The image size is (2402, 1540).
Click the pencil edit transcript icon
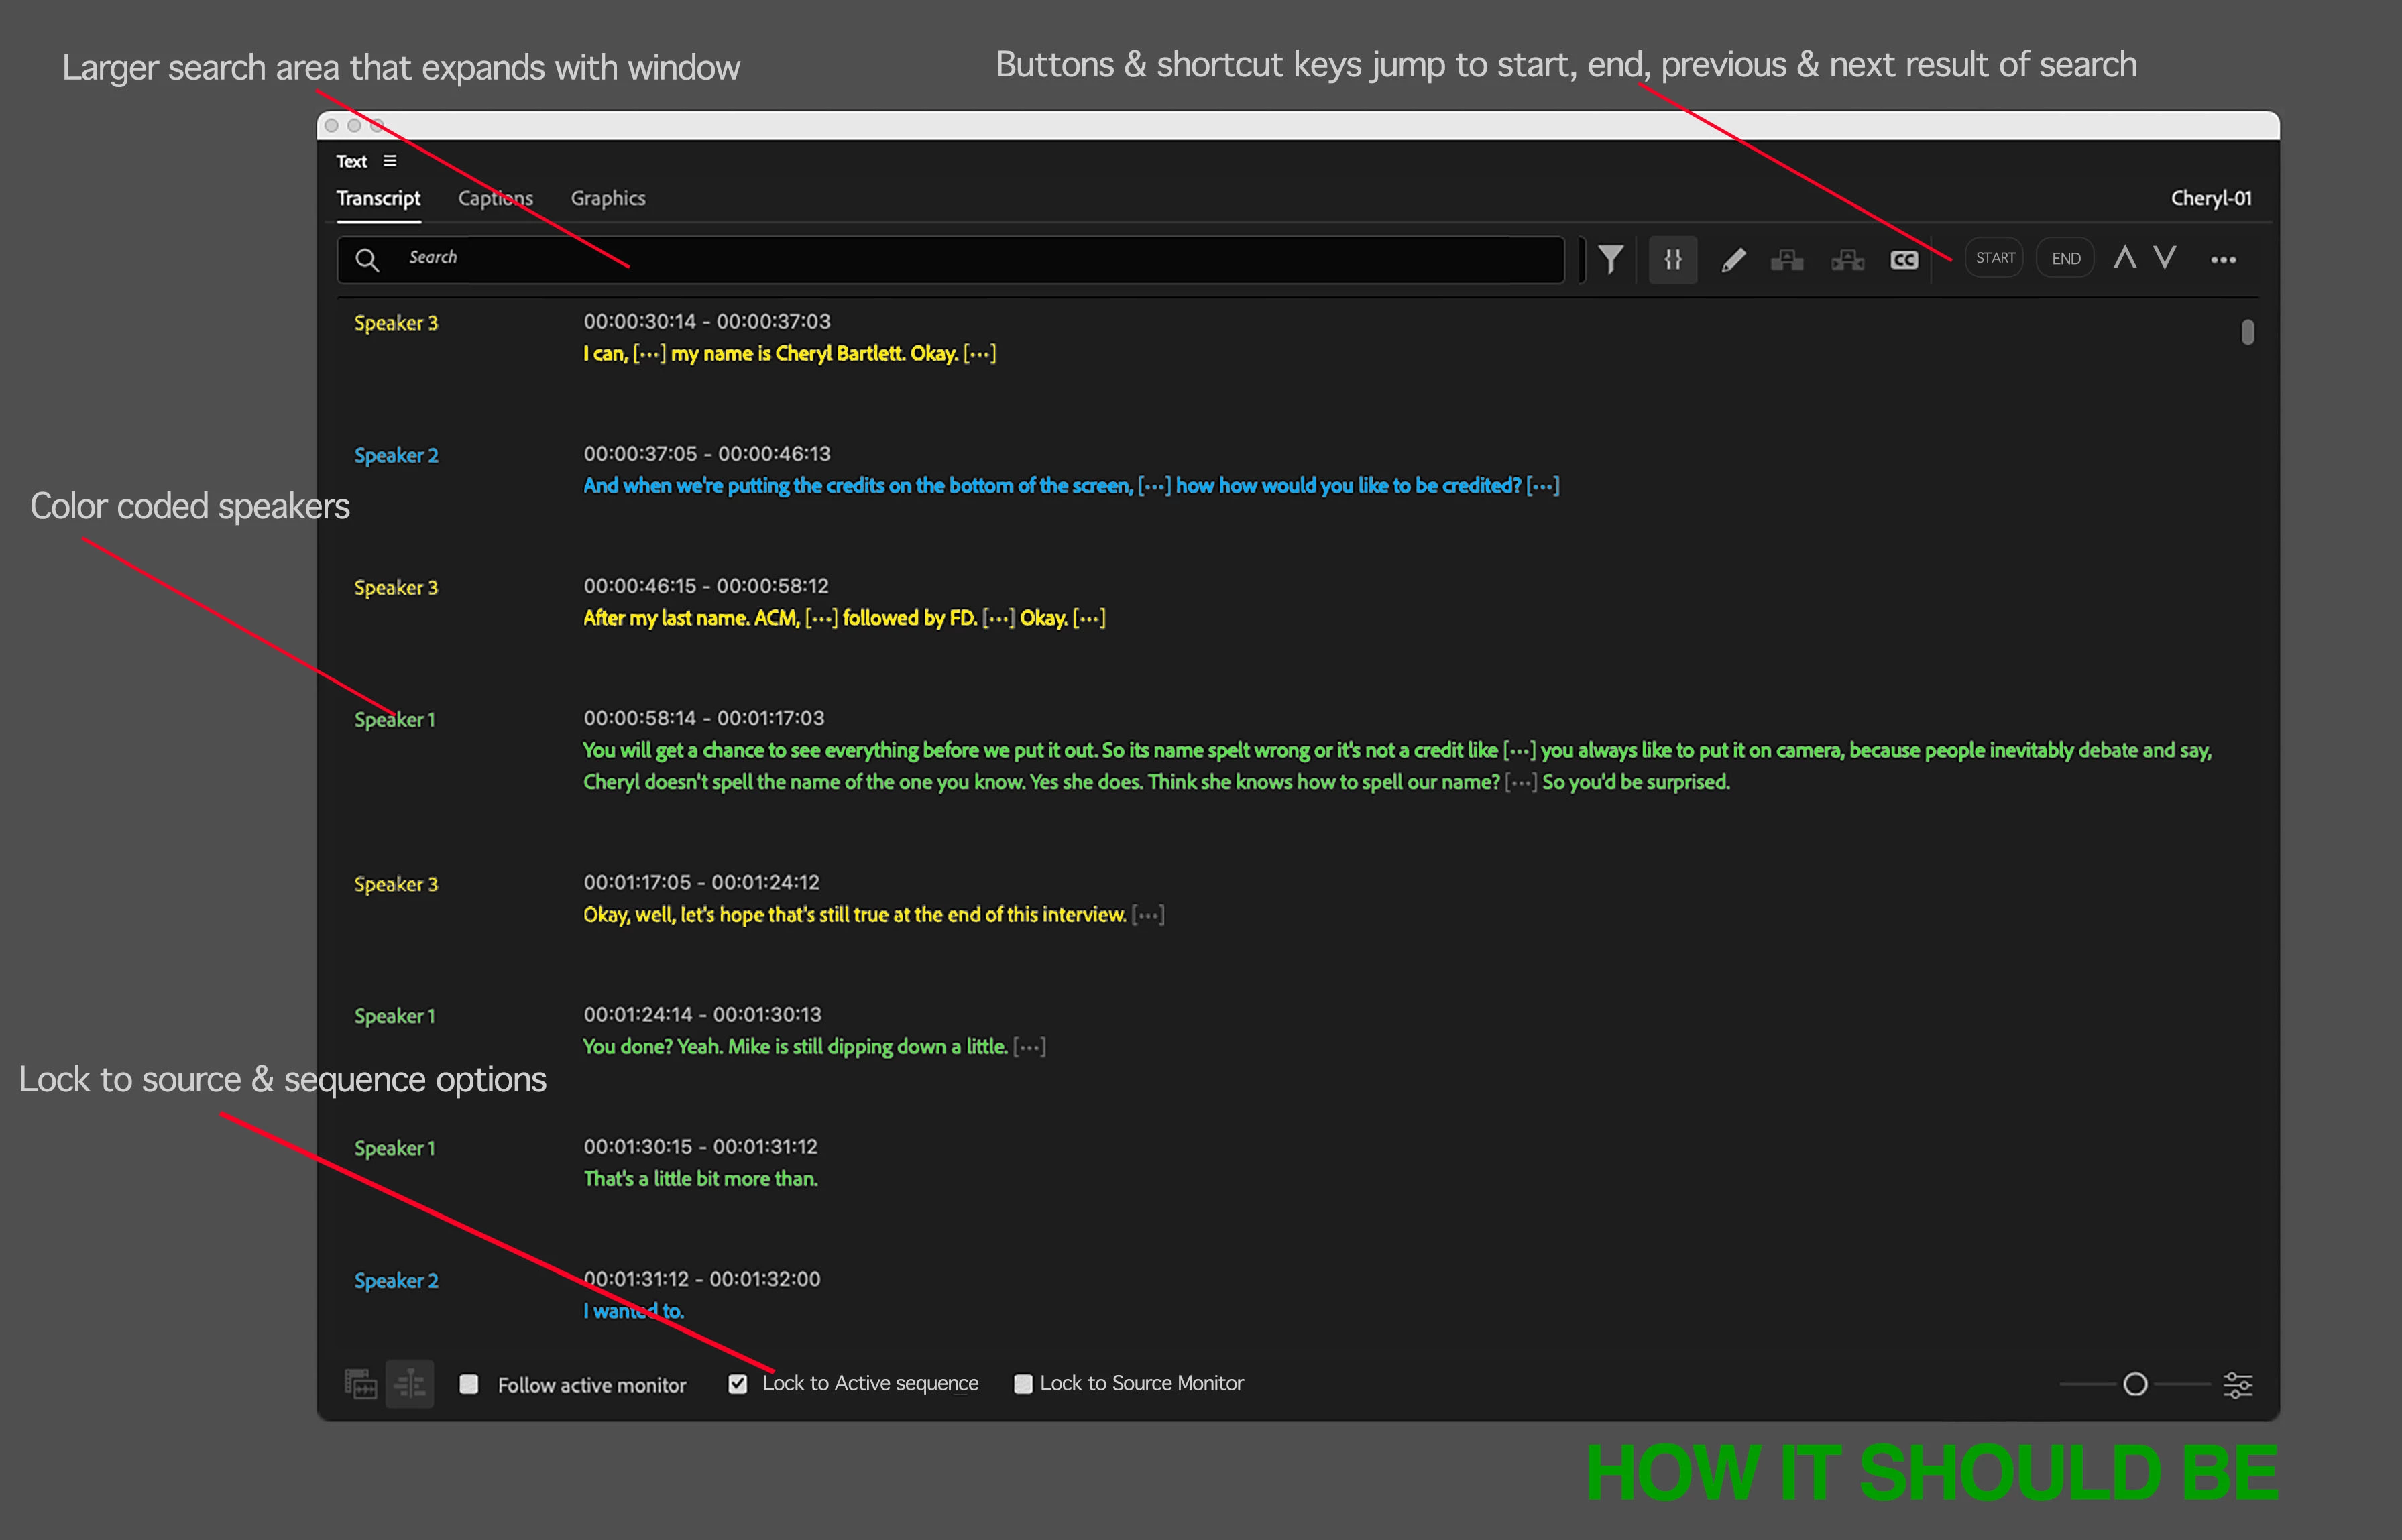click(1733, 260)
